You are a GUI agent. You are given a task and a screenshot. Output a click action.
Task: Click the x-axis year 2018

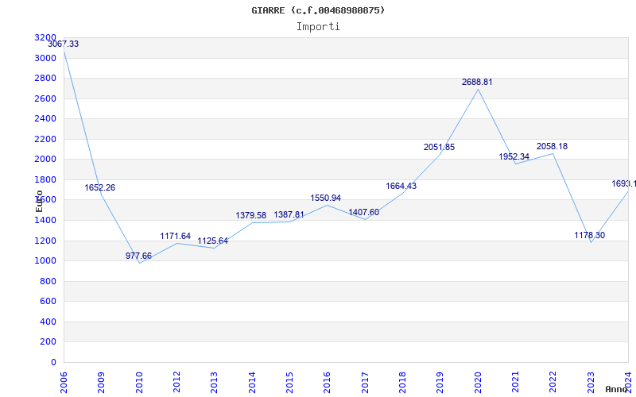click(x=402, y=383)
